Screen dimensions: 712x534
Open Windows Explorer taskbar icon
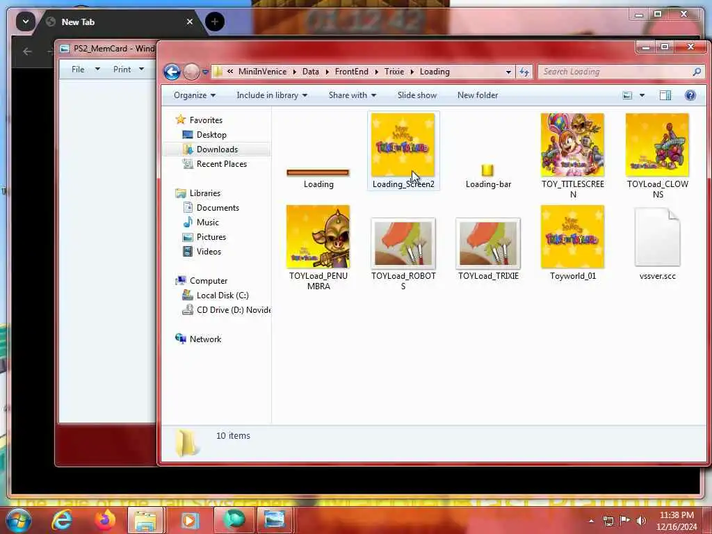[145, 520]
